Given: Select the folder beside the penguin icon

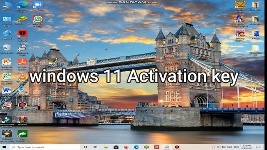Looking at the screenshot, I should 255,20.
